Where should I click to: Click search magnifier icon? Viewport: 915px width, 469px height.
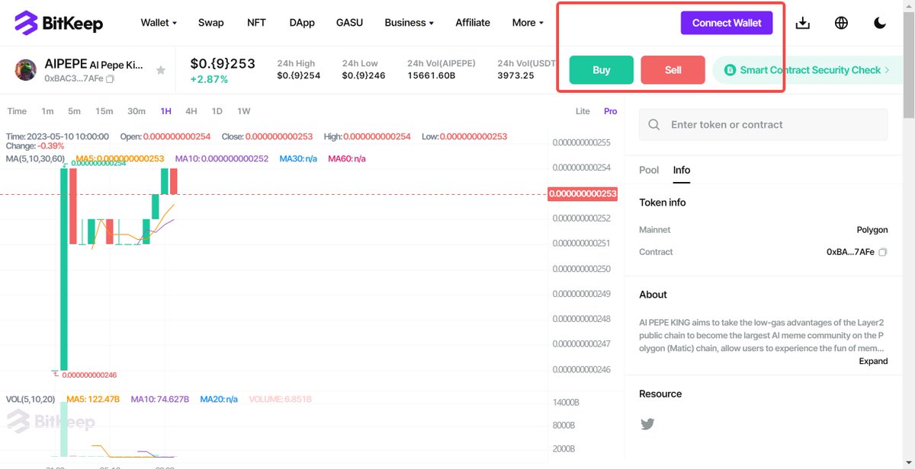654,125
